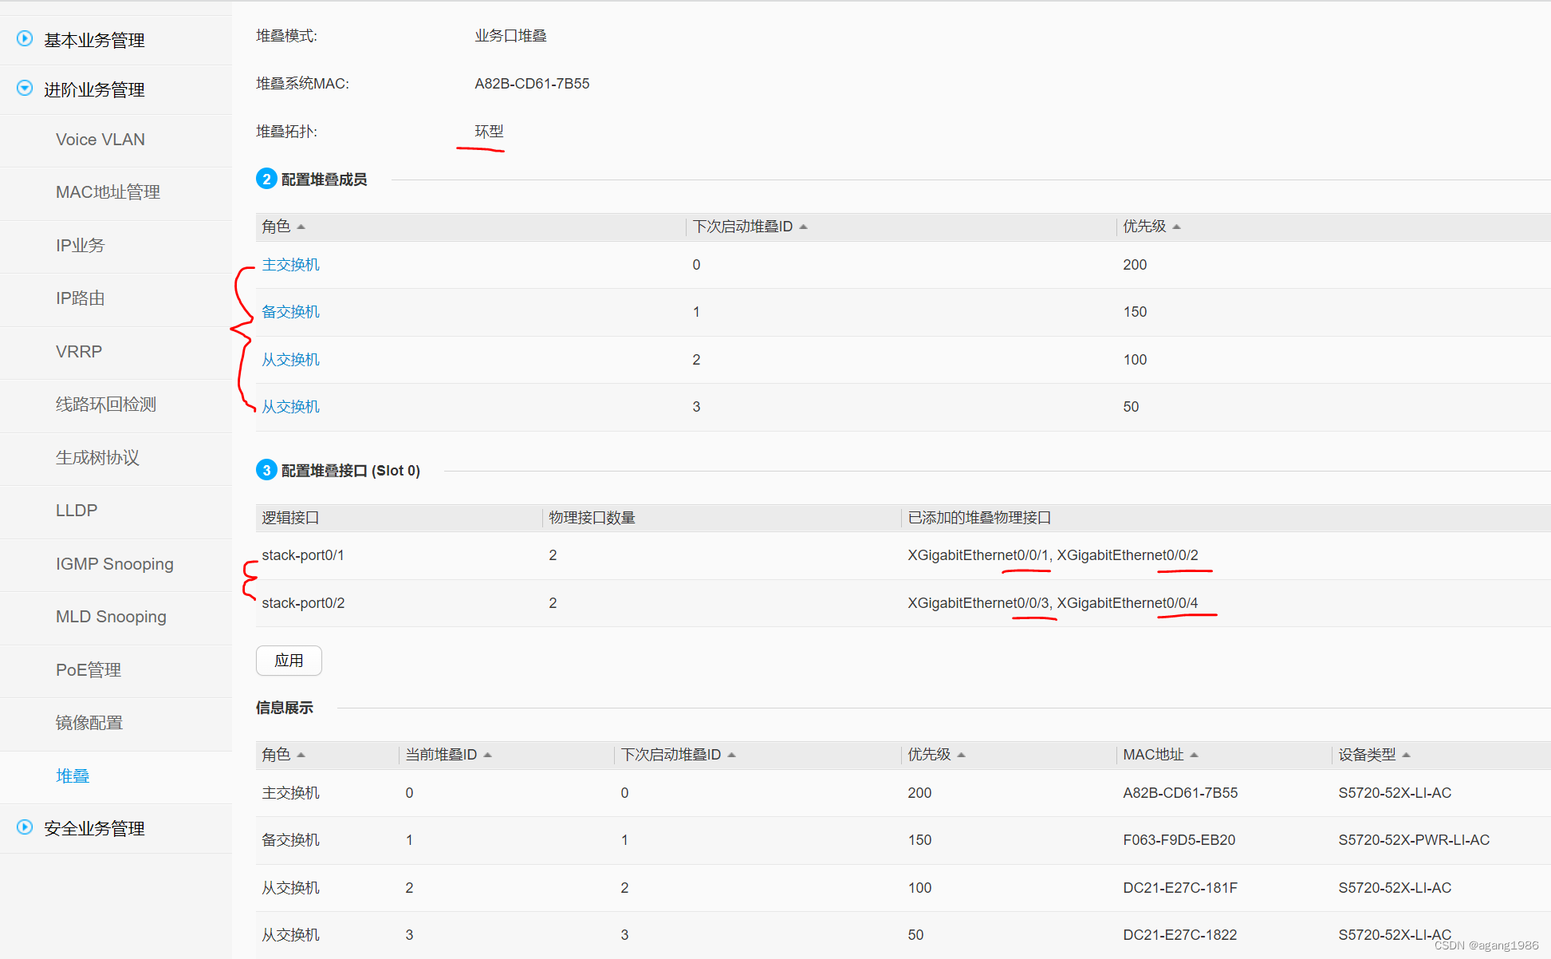Screen dimensions: 1551x959
Task: Click XGigabitEthernet0/0/3, XGigabitEthernet0/0/4 cell
Action: click(1053, 603)
